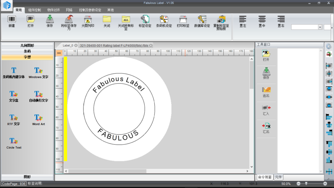Click the 90° rotate icon
Screen dimensions: 334x188
click(x=329, y=54)
